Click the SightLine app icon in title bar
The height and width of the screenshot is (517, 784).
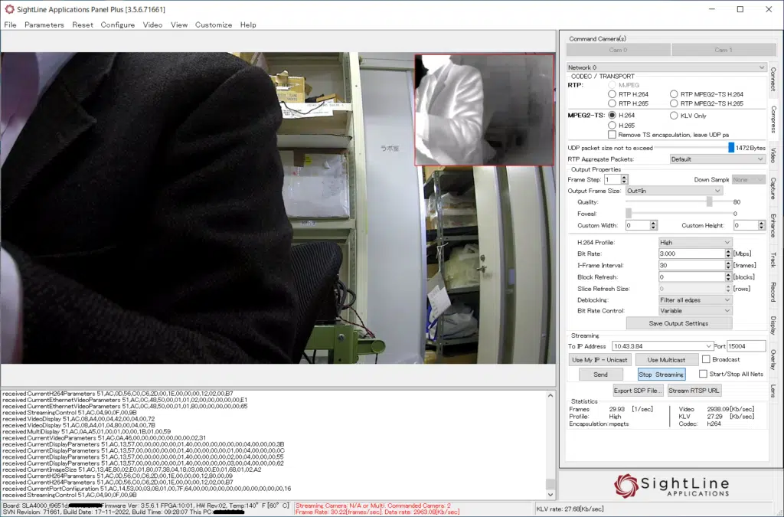(x=9, y=9)
